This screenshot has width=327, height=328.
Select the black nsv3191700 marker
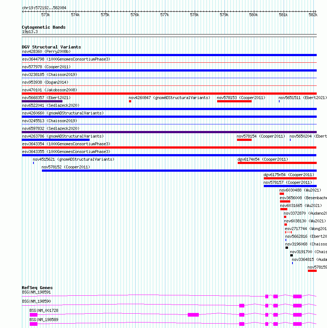coord(292,255)
